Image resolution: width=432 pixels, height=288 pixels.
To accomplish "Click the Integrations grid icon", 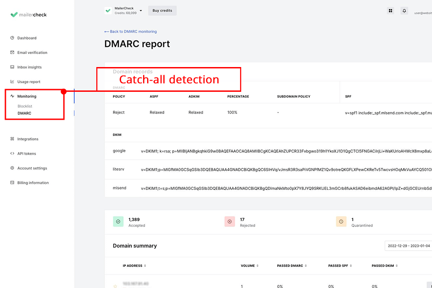I will (12, 139).
